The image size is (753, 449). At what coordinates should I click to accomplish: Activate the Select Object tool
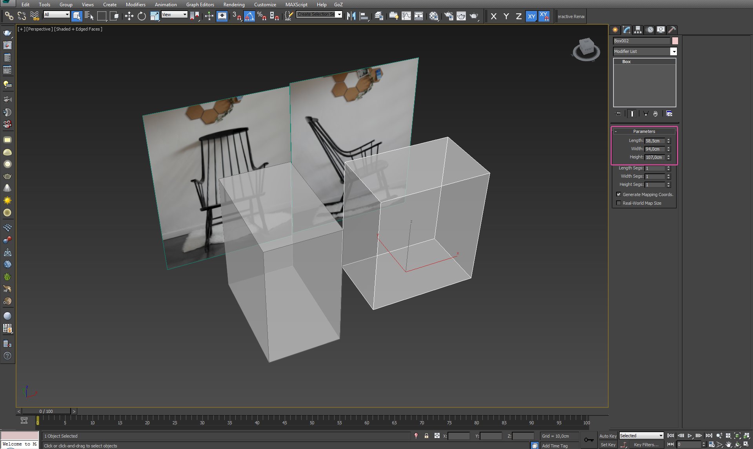(76, 16)
